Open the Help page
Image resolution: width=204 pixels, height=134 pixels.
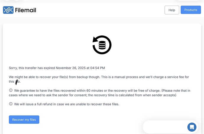tap(172, 10)
